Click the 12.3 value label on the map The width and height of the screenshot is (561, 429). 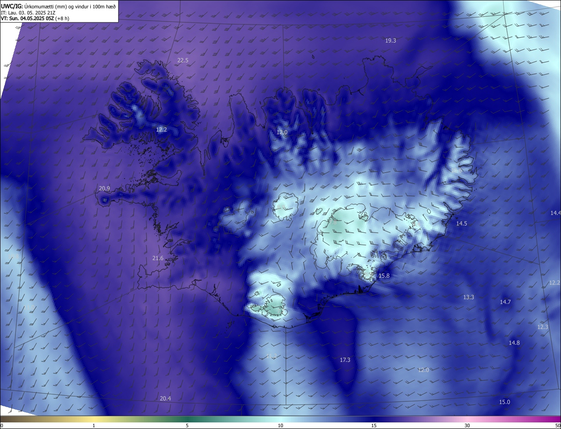(x=543, y=327)
